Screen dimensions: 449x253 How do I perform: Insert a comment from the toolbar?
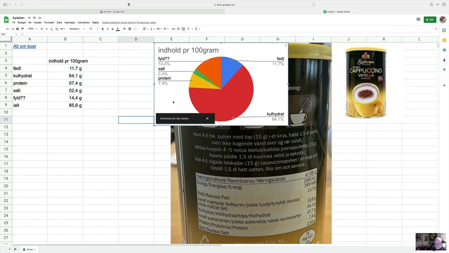coord(178,29)
